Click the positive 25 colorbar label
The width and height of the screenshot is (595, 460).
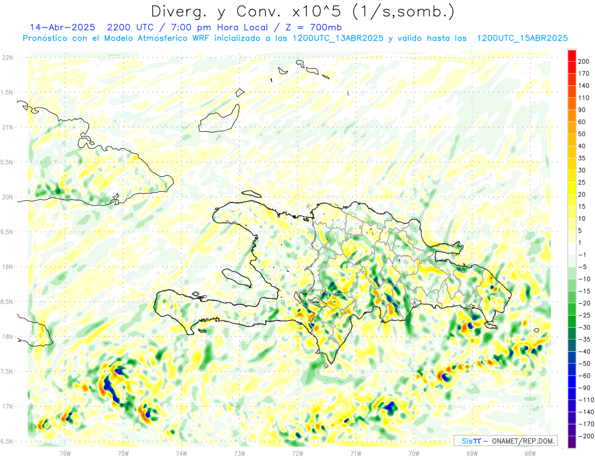point(583,183)
